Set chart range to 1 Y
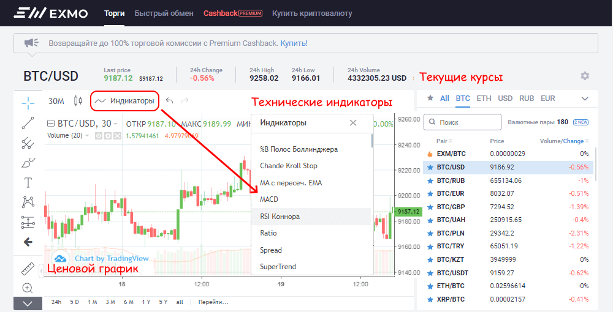 [147, 302]
